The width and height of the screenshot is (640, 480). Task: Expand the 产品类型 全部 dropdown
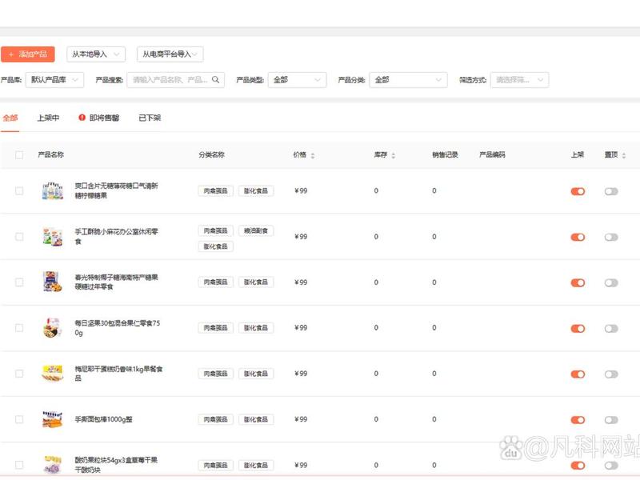297,79
